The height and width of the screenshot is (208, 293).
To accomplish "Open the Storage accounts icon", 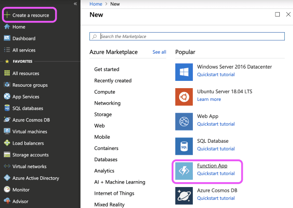I will [x=7, y=154].
